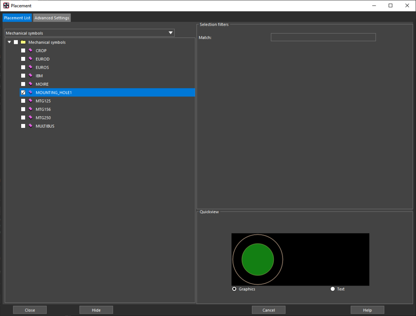Select the Text quickview radio button
This screenshot has width=416, height=316.
[332, 289]
